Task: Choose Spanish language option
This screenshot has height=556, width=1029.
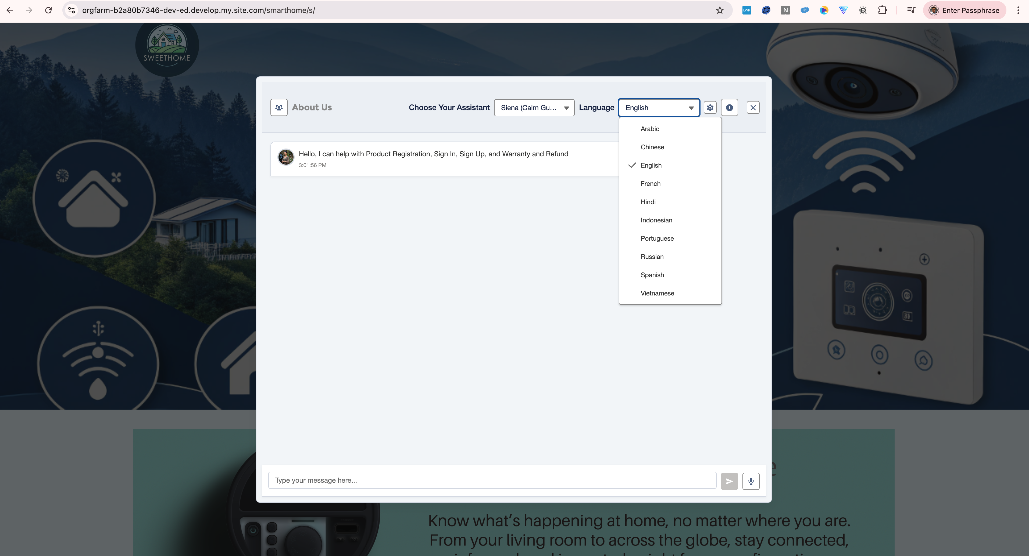Action: click(652, 275)
